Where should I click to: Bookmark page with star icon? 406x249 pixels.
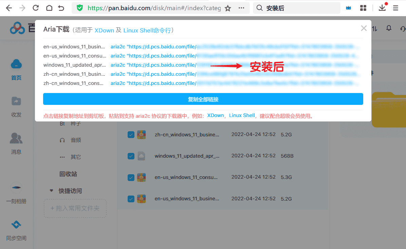228,8
